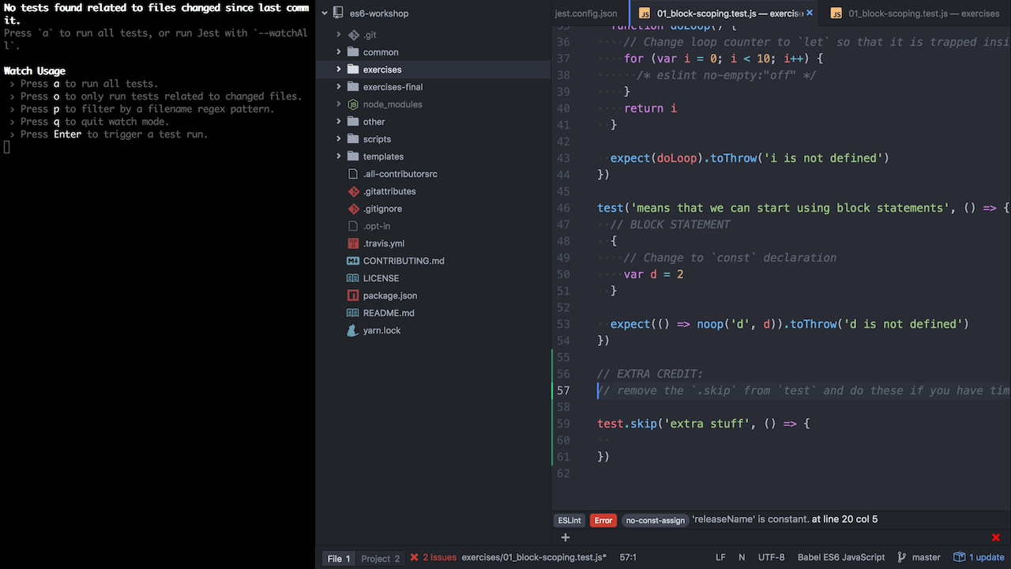Change the LF line ending setting
Screen dimensions: 1011x569
click(x=720, y=558)
